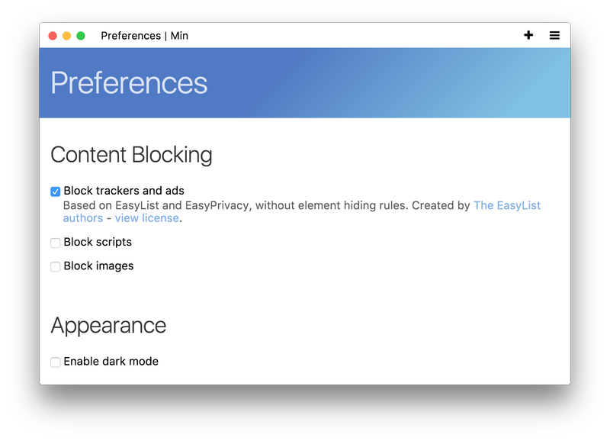
Task: Click the "Block images" label text
Action: click(98, 266)
